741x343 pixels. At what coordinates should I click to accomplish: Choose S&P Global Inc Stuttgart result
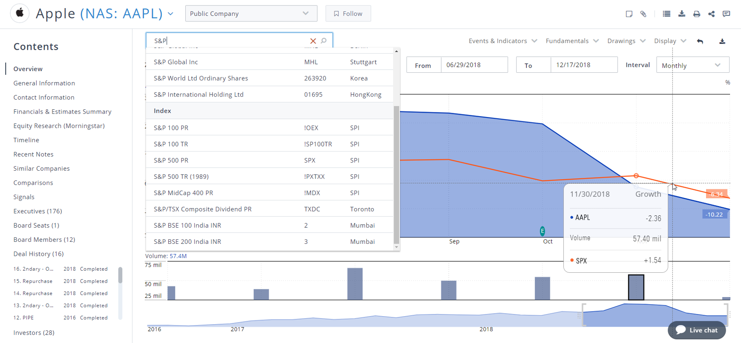(x=269, y=62)
